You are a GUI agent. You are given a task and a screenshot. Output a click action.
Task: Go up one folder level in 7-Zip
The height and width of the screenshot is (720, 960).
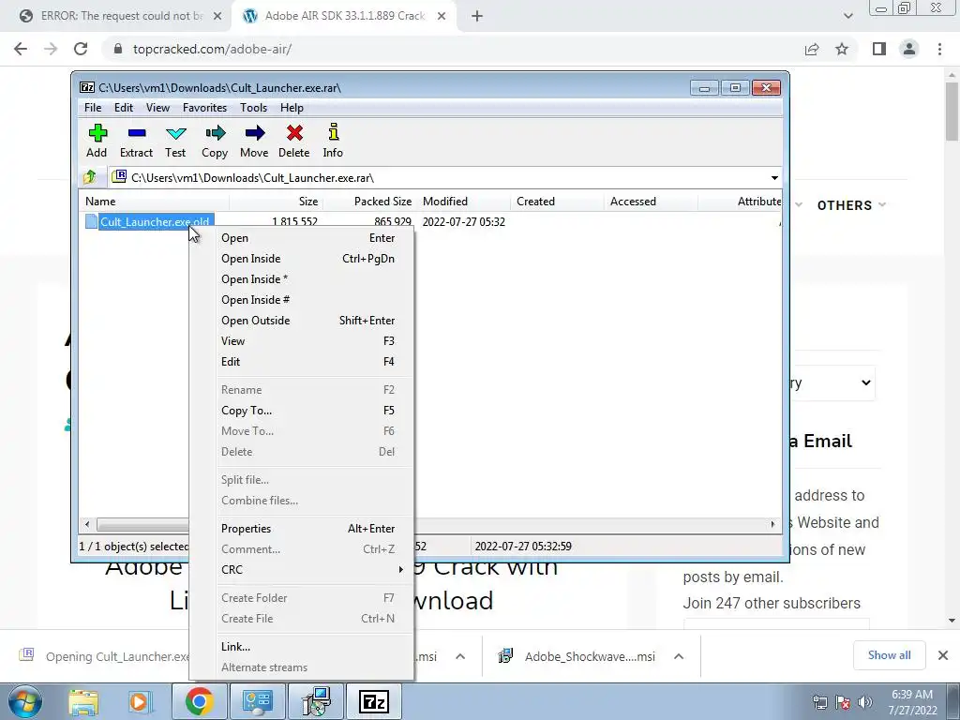pos(90,177)
